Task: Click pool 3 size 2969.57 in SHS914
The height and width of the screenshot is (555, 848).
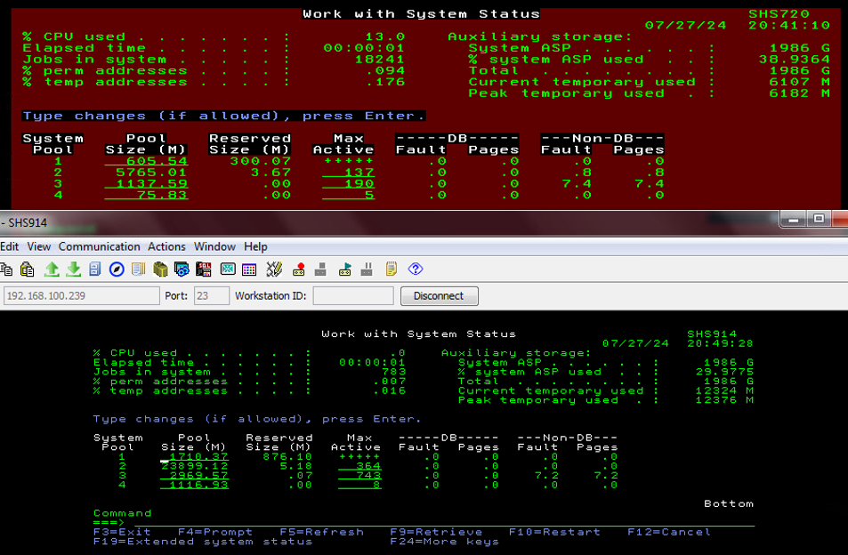Action: [195, 476]
